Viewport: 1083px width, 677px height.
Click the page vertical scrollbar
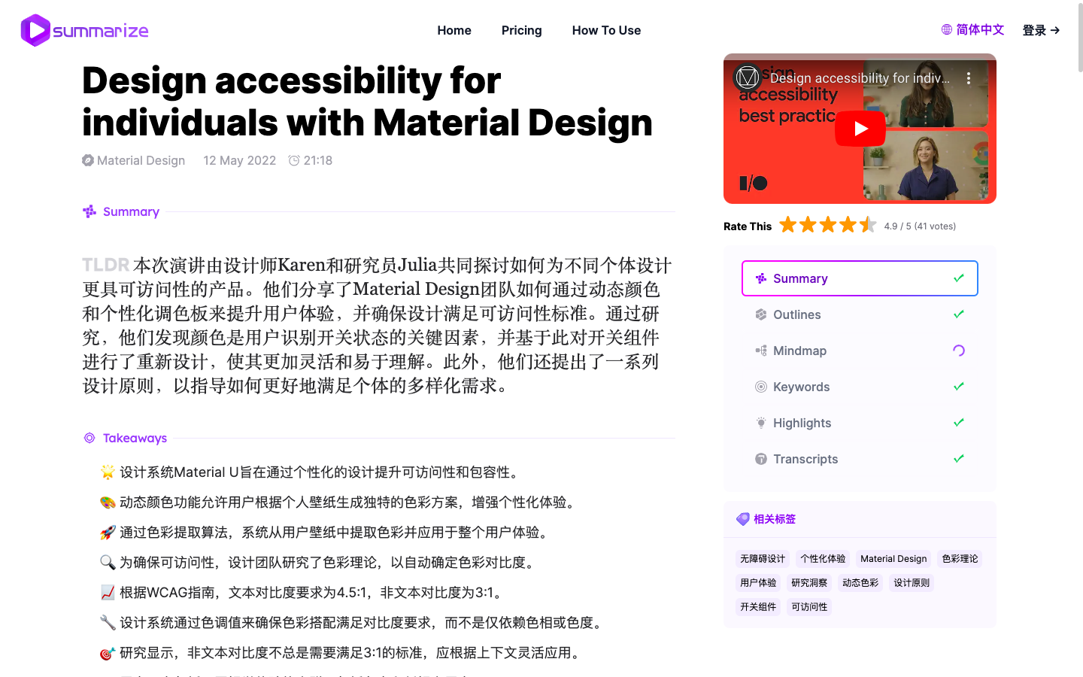click(x=1081, y=38)
